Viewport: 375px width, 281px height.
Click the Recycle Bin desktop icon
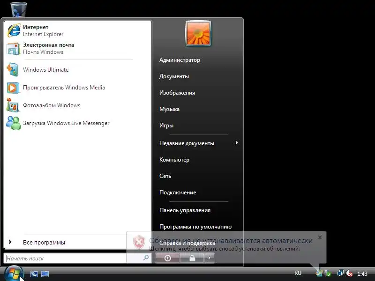pyautogui.click(x=19, y=9)
